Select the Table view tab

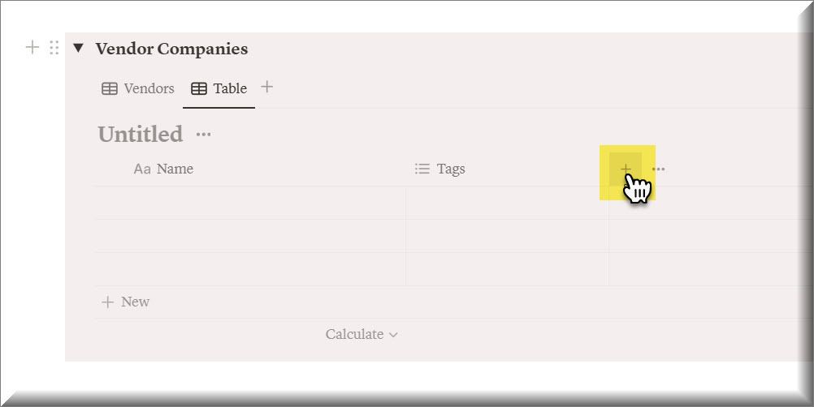[x=219, y=88]
